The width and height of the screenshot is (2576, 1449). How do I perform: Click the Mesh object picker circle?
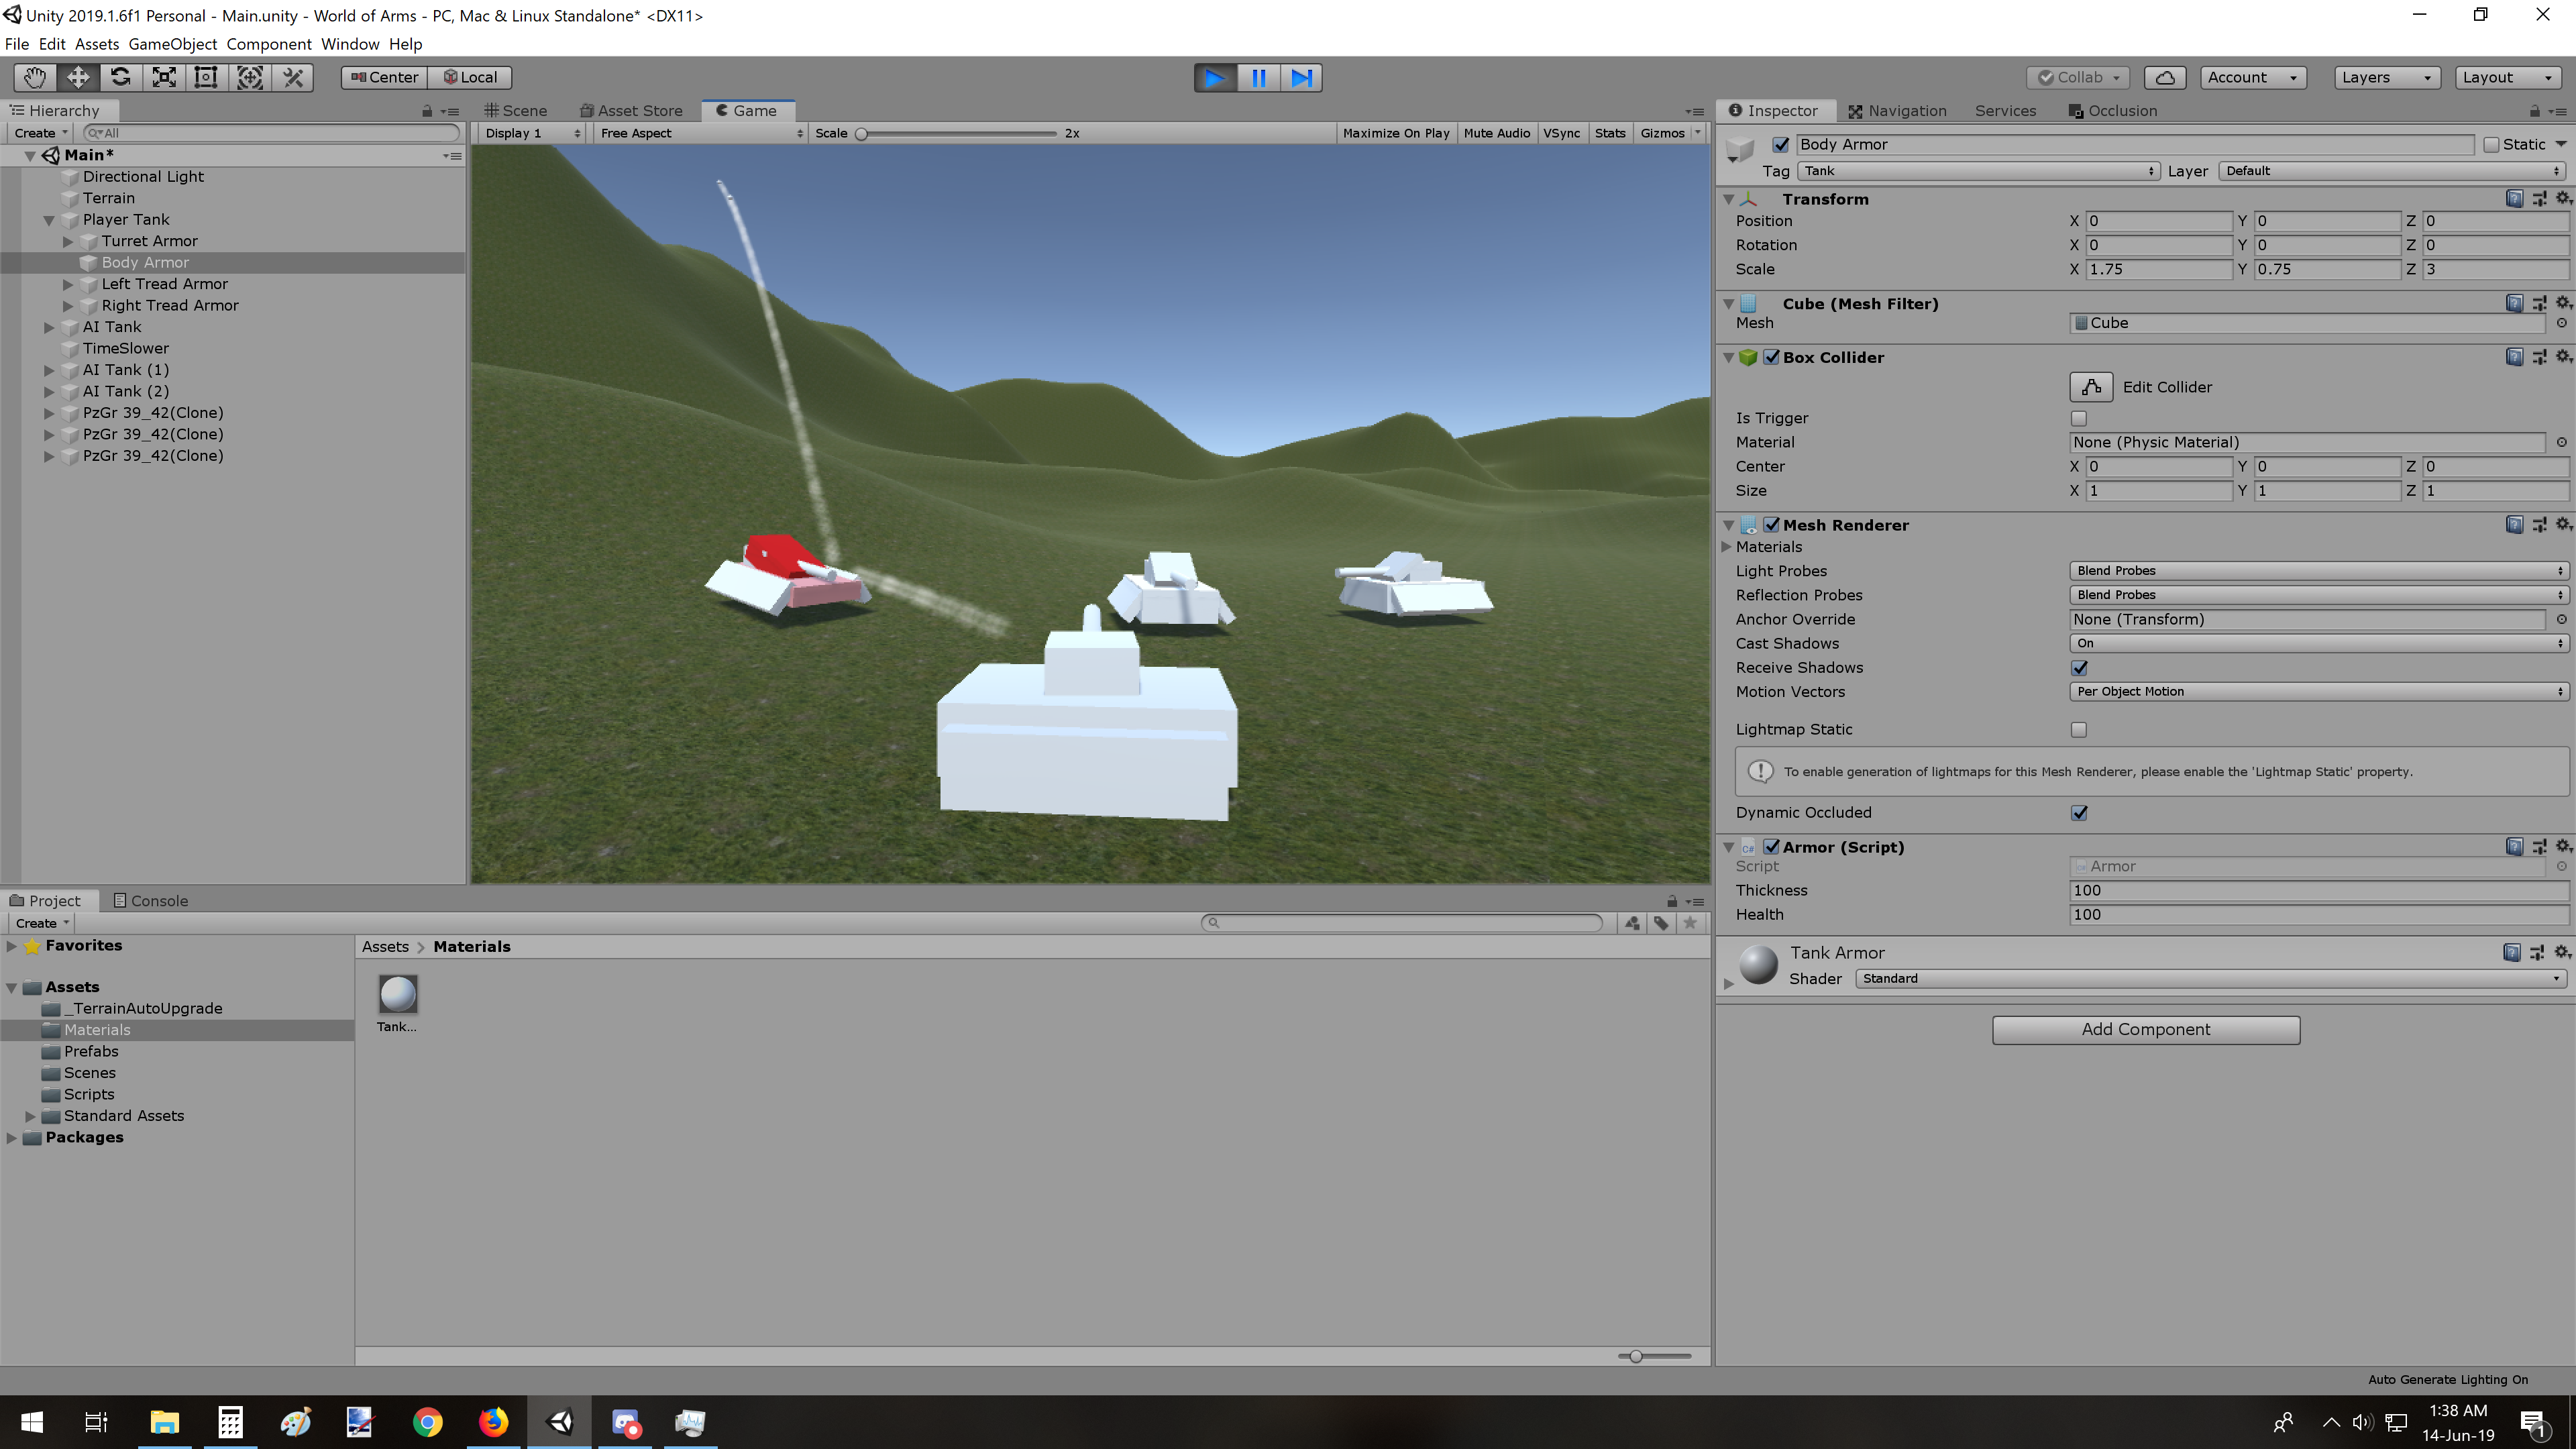point(2561,323)
